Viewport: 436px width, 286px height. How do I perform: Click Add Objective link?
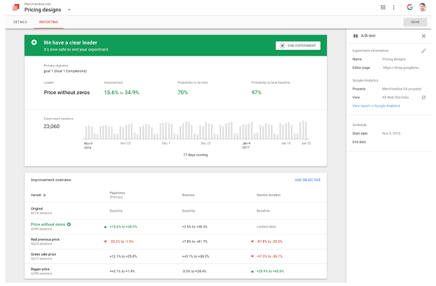pos(307,180)
